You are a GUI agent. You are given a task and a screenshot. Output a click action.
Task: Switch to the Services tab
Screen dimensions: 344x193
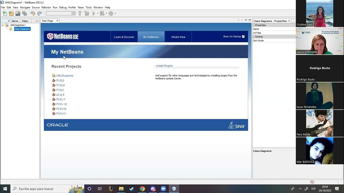click(x=16, y=21)
